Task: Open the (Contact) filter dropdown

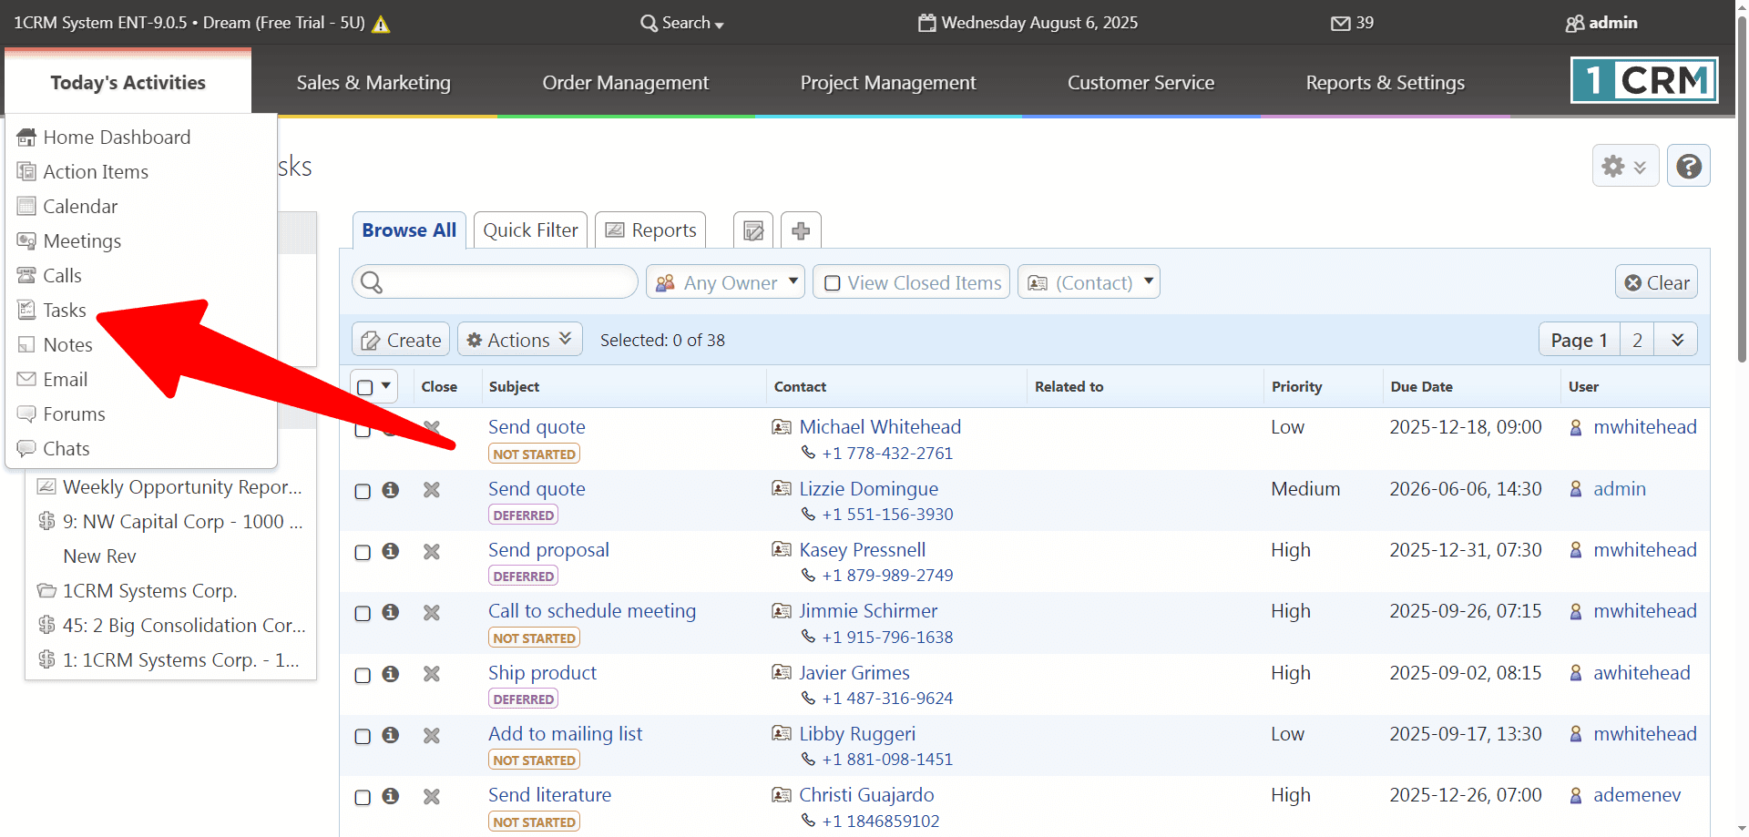Action: click(x=1089, y=282)
